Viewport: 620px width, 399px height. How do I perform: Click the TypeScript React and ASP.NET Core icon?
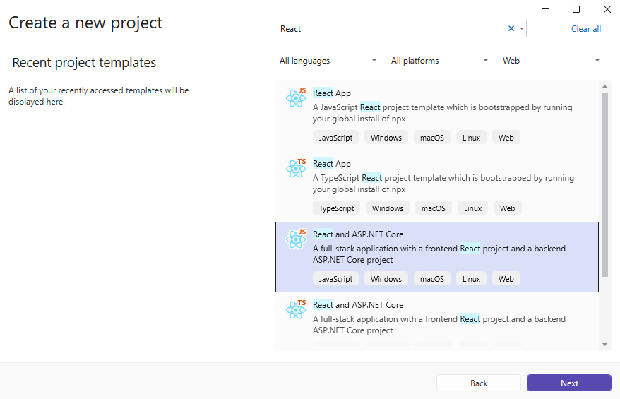[296, 309]
